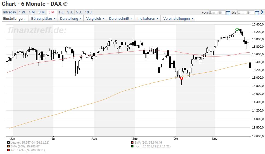Select the 1 M. timeframe tab

click(x=32, y=12)
